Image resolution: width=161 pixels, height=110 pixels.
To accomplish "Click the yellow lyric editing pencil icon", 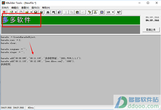I will click(x=89, y=12).
